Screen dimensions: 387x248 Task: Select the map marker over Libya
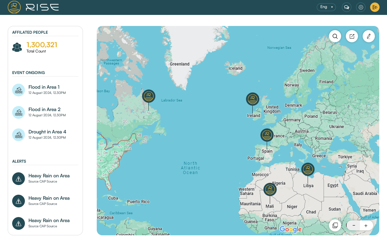pyautogui.click(x=308, y=170)
